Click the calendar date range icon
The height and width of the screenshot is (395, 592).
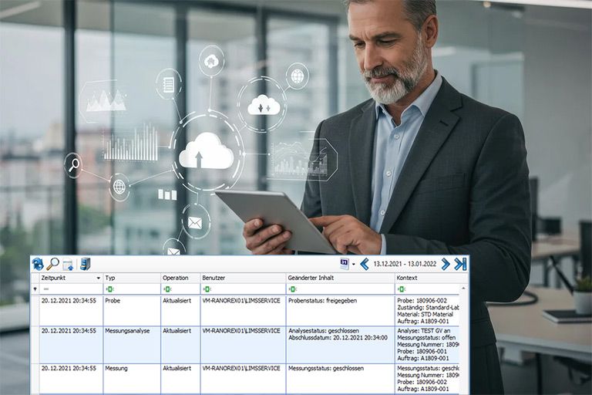pyautogui.click(x=344, y=264)
